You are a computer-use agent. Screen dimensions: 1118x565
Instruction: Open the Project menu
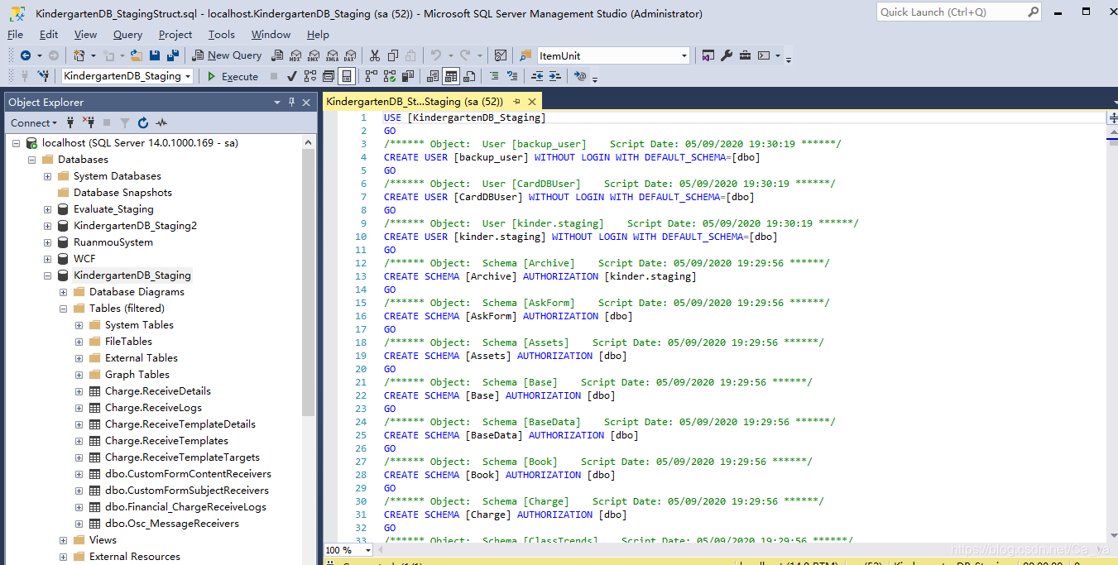(175, 34)
